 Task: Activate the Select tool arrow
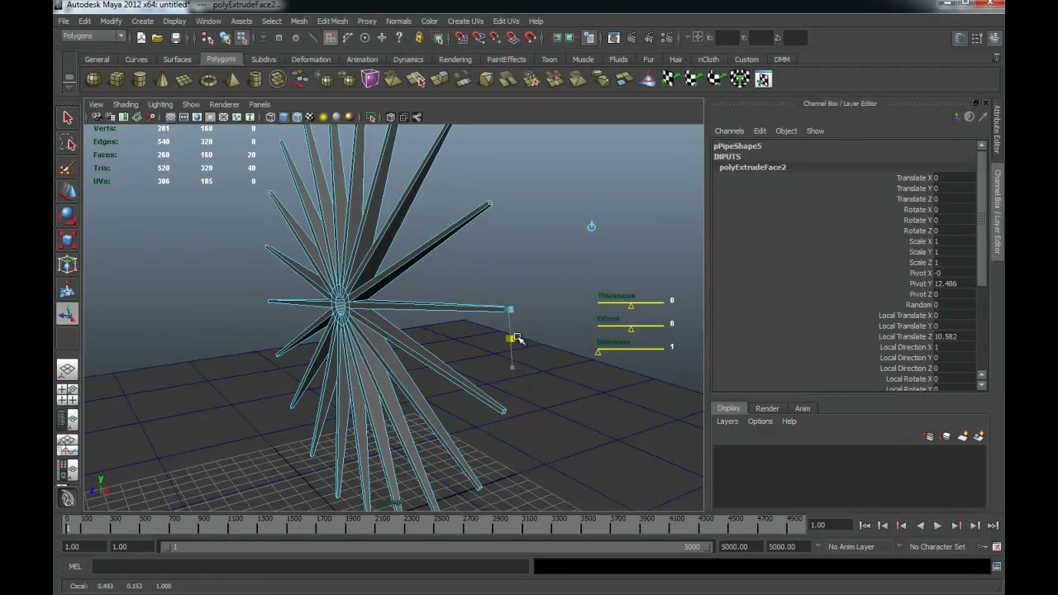68,117
